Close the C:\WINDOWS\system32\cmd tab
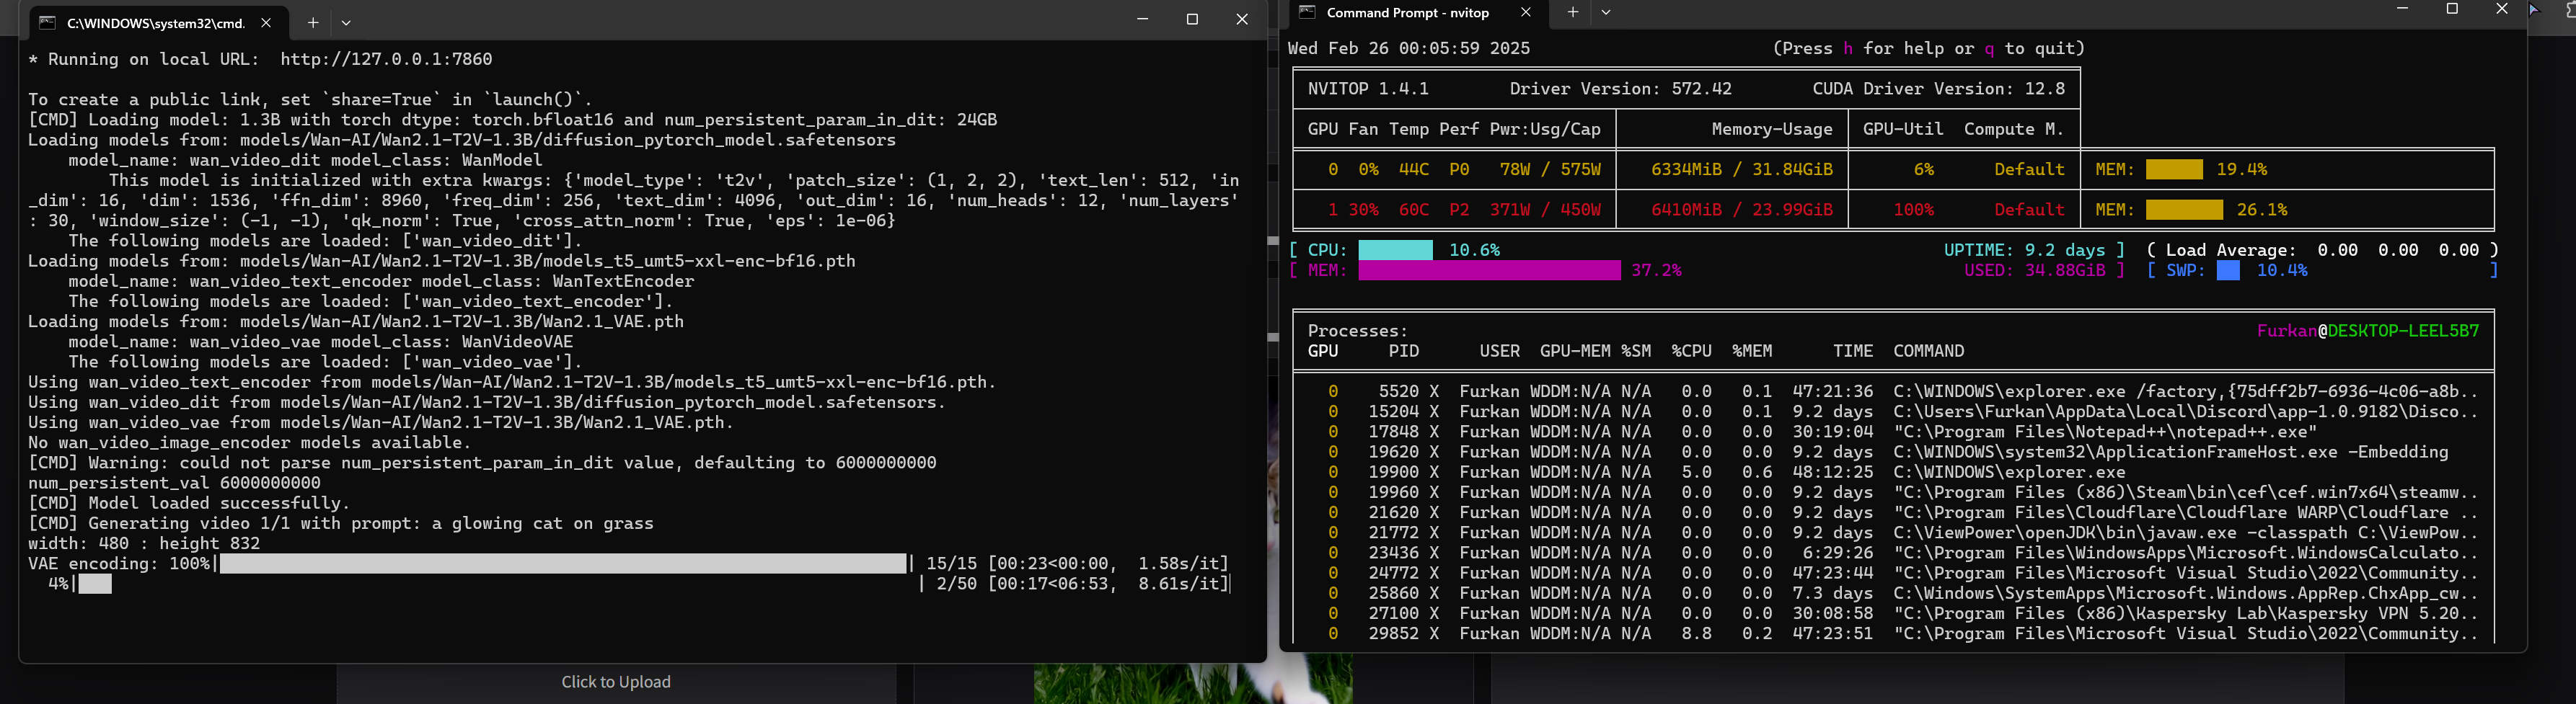The width and height of the screenshot is (2576, 704). tap(266, 22)
